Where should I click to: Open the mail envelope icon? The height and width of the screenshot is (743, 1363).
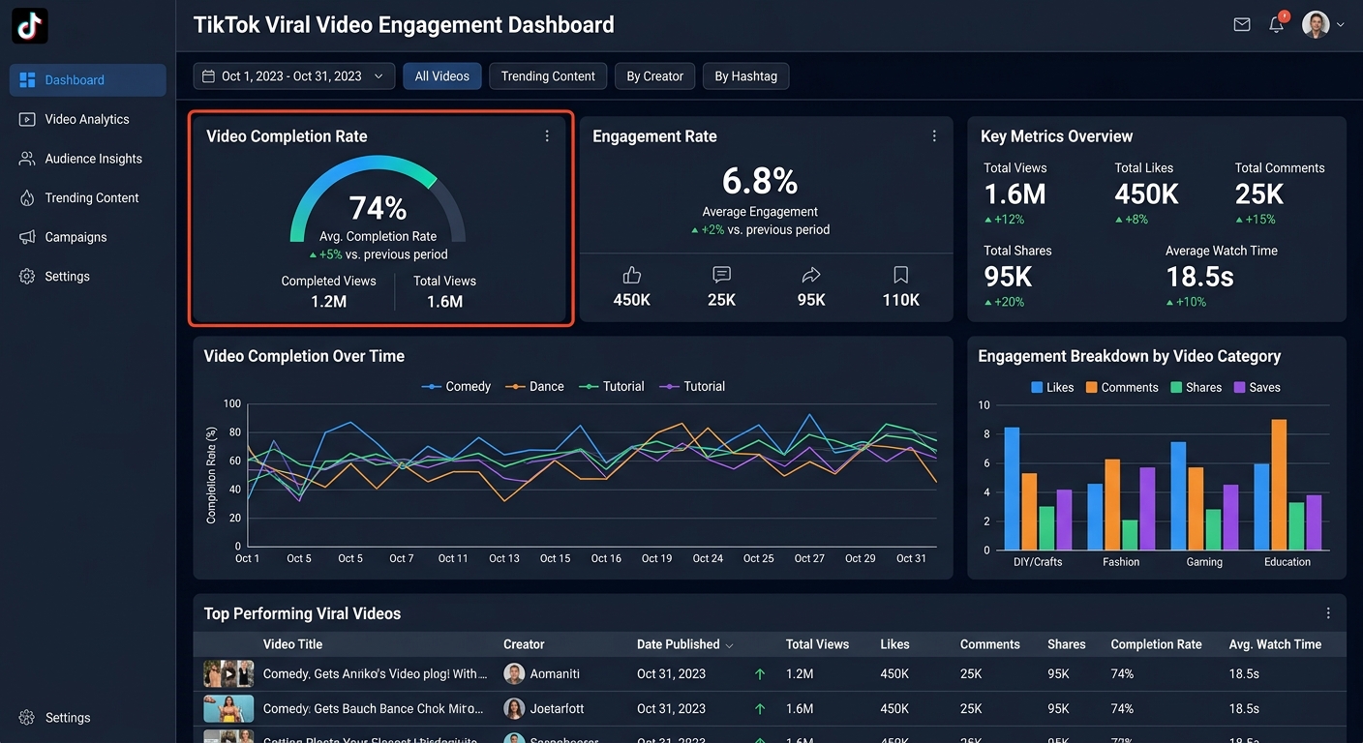tap(1242, 25)
